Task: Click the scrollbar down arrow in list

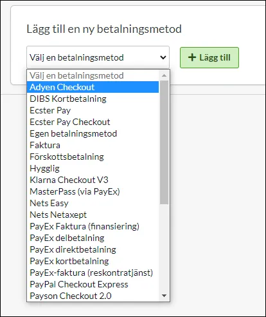Action: coord(164,296)
